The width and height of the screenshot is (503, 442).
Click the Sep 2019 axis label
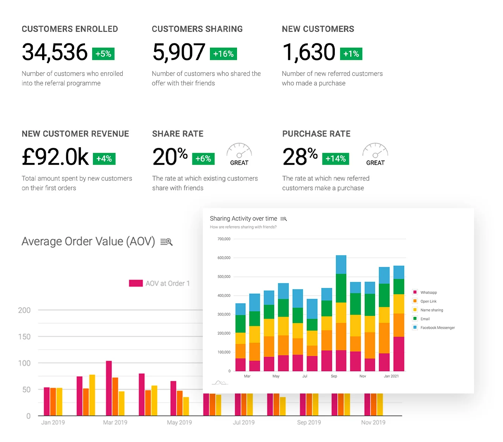(309, 422)
